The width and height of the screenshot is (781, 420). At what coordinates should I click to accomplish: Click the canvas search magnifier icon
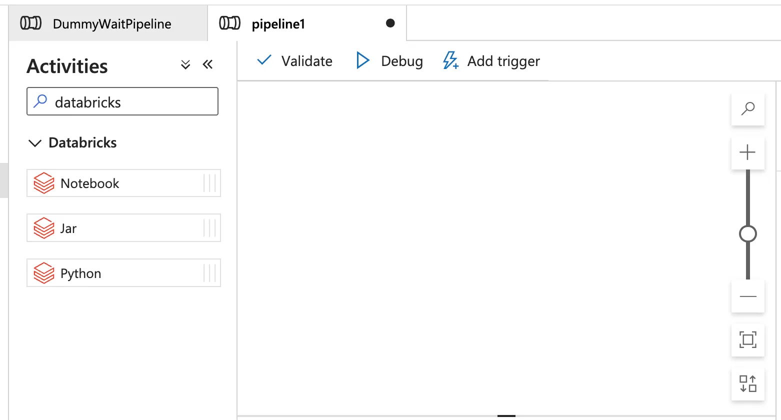pos(747,108)
